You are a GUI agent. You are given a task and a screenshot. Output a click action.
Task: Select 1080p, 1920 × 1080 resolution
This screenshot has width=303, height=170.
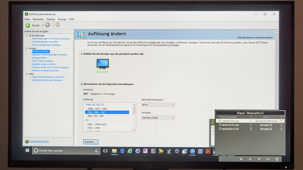click(97, 109)
